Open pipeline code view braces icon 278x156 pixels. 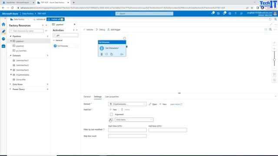tap(265, 29)
